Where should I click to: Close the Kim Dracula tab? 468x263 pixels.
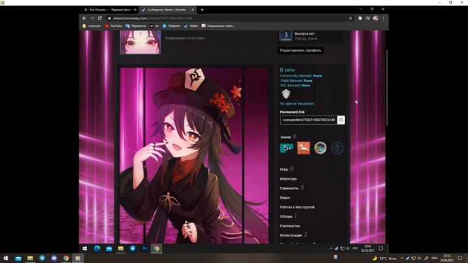click(135, 10)
